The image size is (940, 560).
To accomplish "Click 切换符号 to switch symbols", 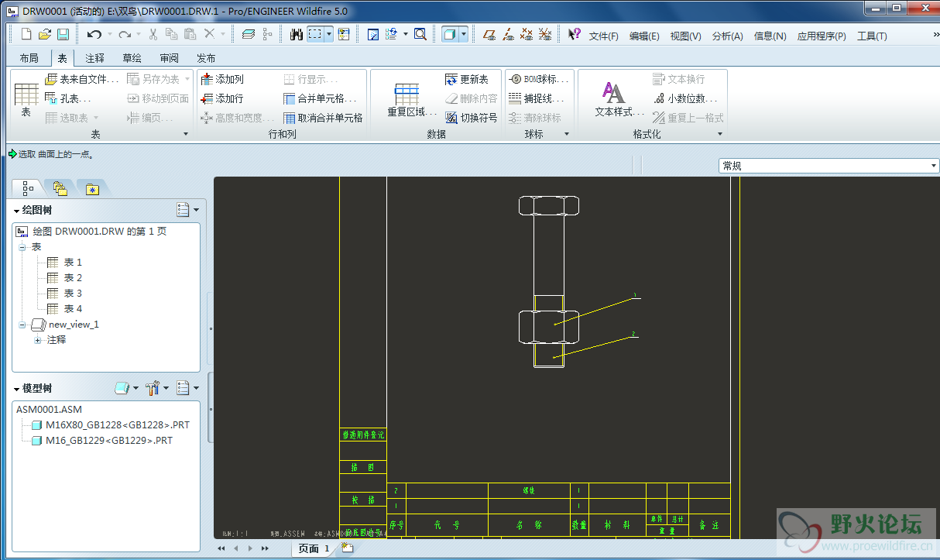I will click(x=472, y=118).
